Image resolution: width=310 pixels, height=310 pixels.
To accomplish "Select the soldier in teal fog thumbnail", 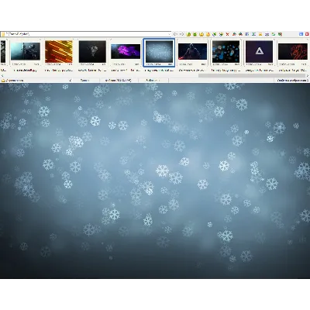I will pos(26,51).
